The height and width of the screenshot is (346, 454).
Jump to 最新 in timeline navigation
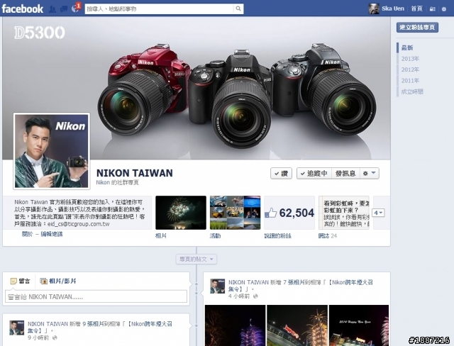(x=407, y=48)
